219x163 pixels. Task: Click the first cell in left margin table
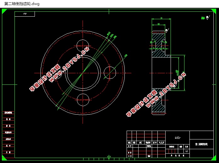[x=8, y=112]
